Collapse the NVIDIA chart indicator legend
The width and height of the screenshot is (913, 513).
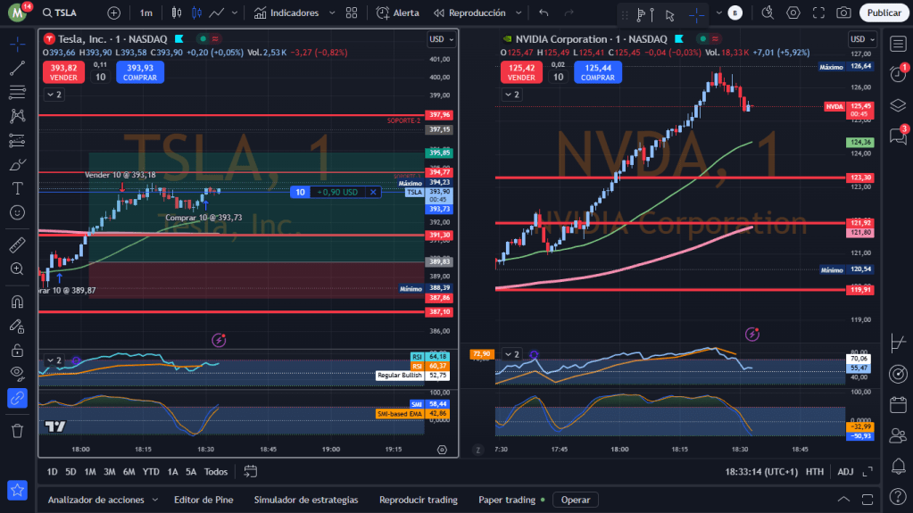(504, 95)
